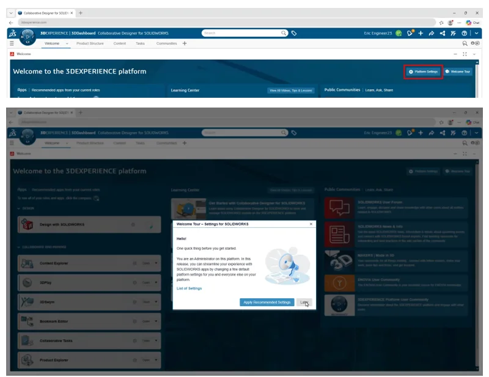Open the ENOVIA User Community thumbnail

[x=339, y=283]
